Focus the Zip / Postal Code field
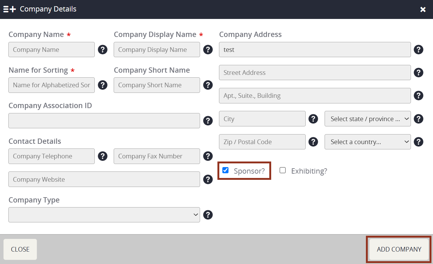 [x=262, y=142]
